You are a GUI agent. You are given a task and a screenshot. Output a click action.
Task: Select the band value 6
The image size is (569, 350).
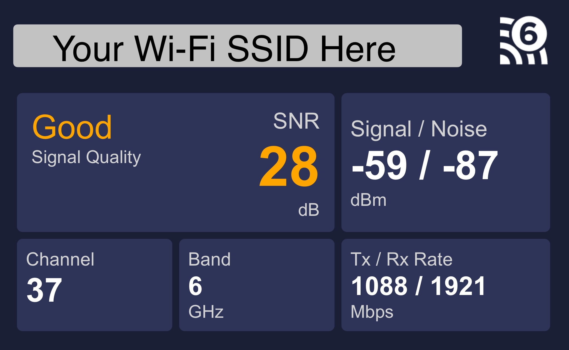point(195,286)
